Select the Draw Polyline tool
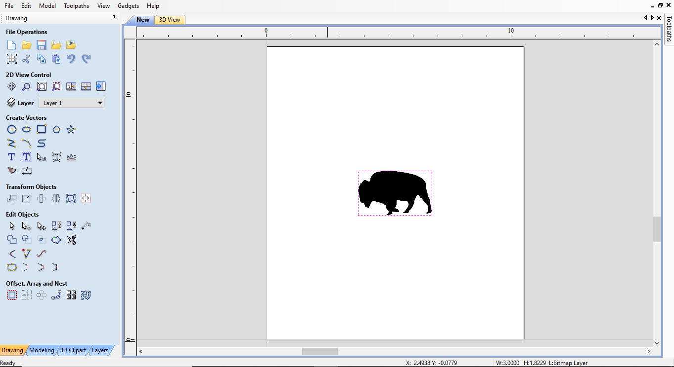Screen dimensions: 674x367 coord(11,143)
